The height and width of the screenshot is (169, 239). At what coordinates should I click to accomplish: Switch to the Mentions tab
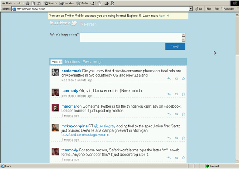coord(72,62)
